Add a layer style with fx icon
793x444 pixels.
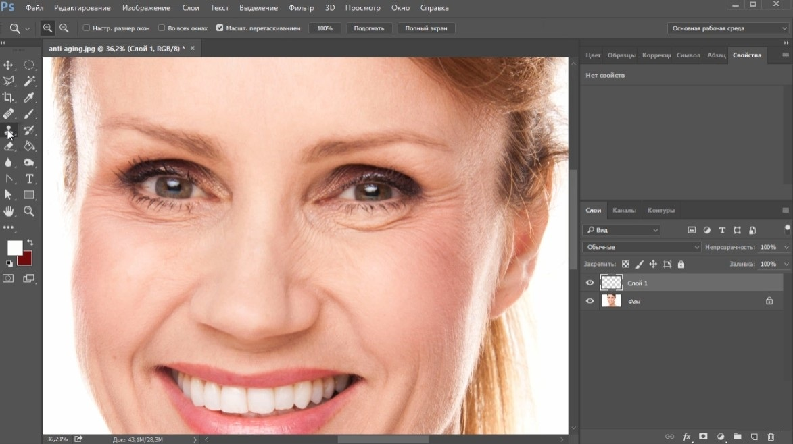687,437
